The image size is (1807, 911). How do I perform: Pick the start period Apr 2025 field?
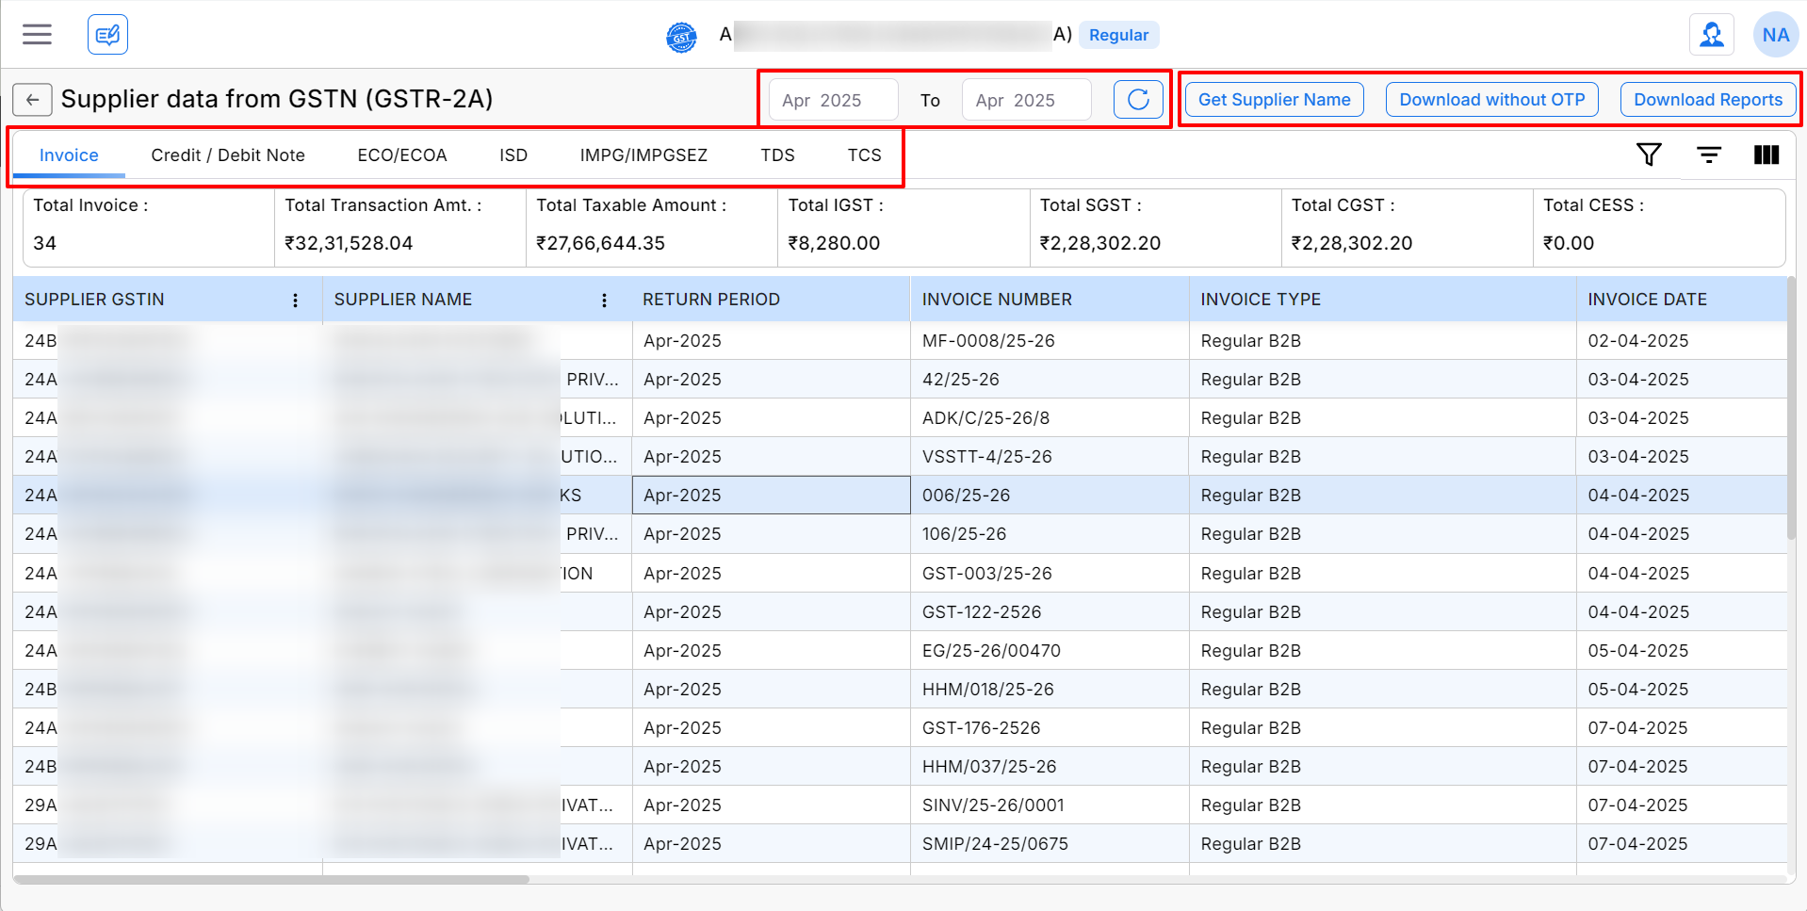(833, 100)
